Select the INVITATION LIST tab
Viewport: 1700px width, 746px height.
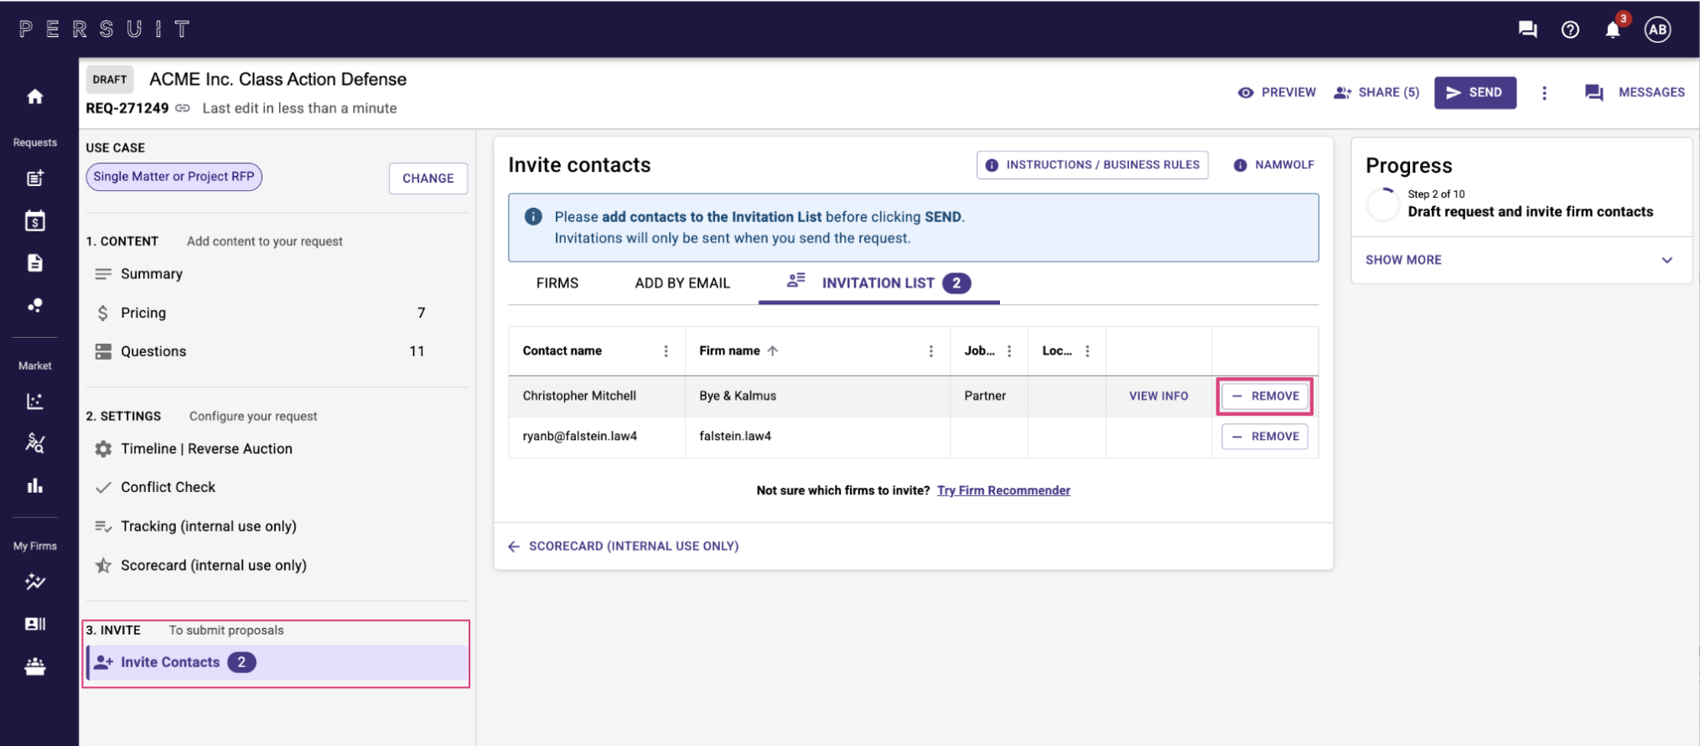click(879, 283)
